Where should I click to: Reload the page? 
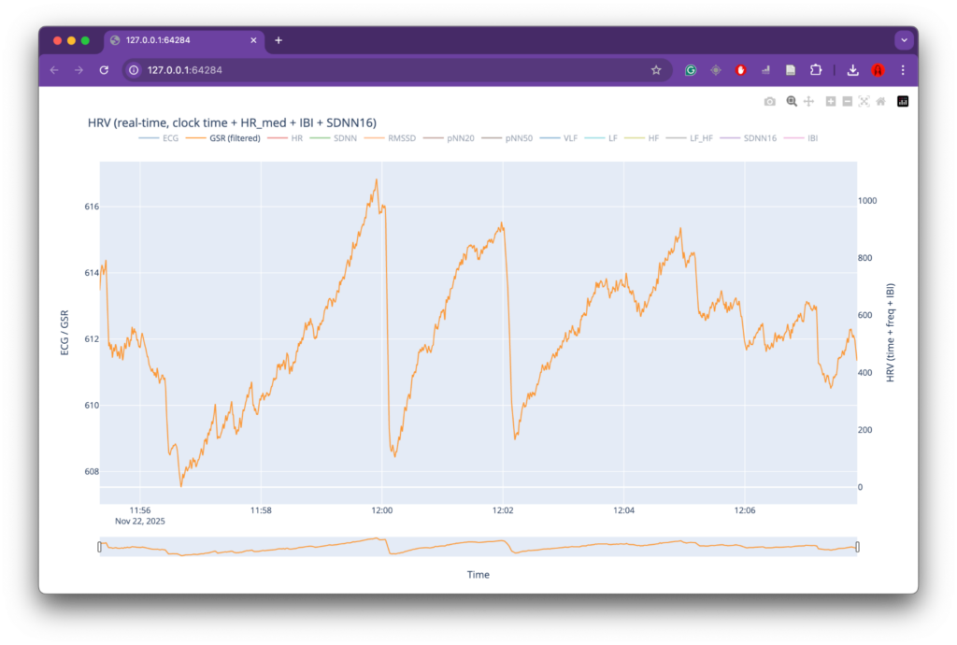[x=104, y=70]
